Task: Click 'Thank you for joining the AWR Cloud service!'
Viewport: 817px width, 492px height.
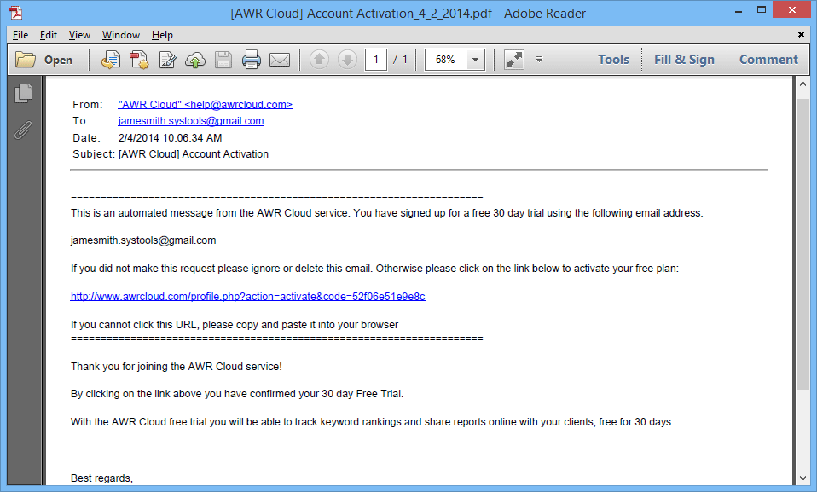Action: (x=177, y=367)
